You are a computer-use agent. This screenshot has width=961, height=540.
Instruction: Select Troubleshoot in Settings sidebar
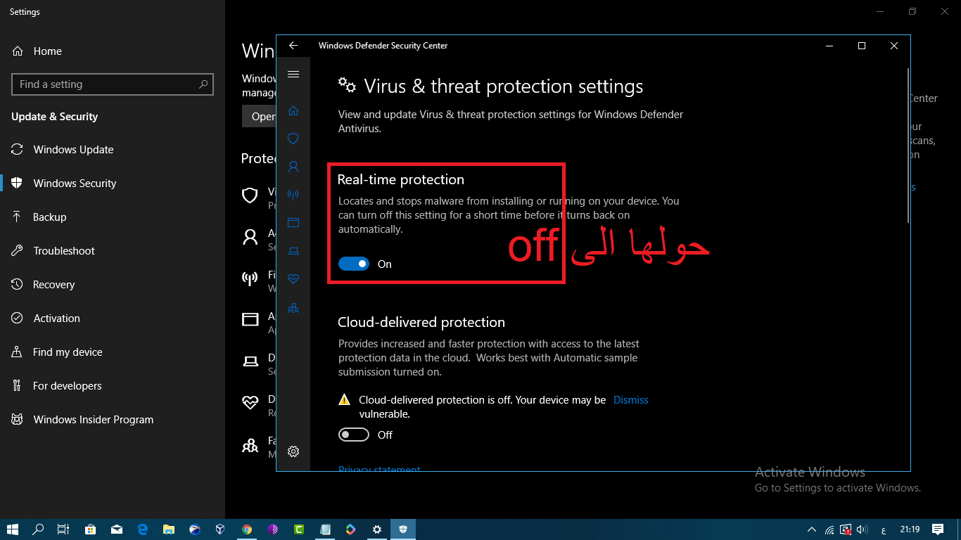click(x=113, y=251)
